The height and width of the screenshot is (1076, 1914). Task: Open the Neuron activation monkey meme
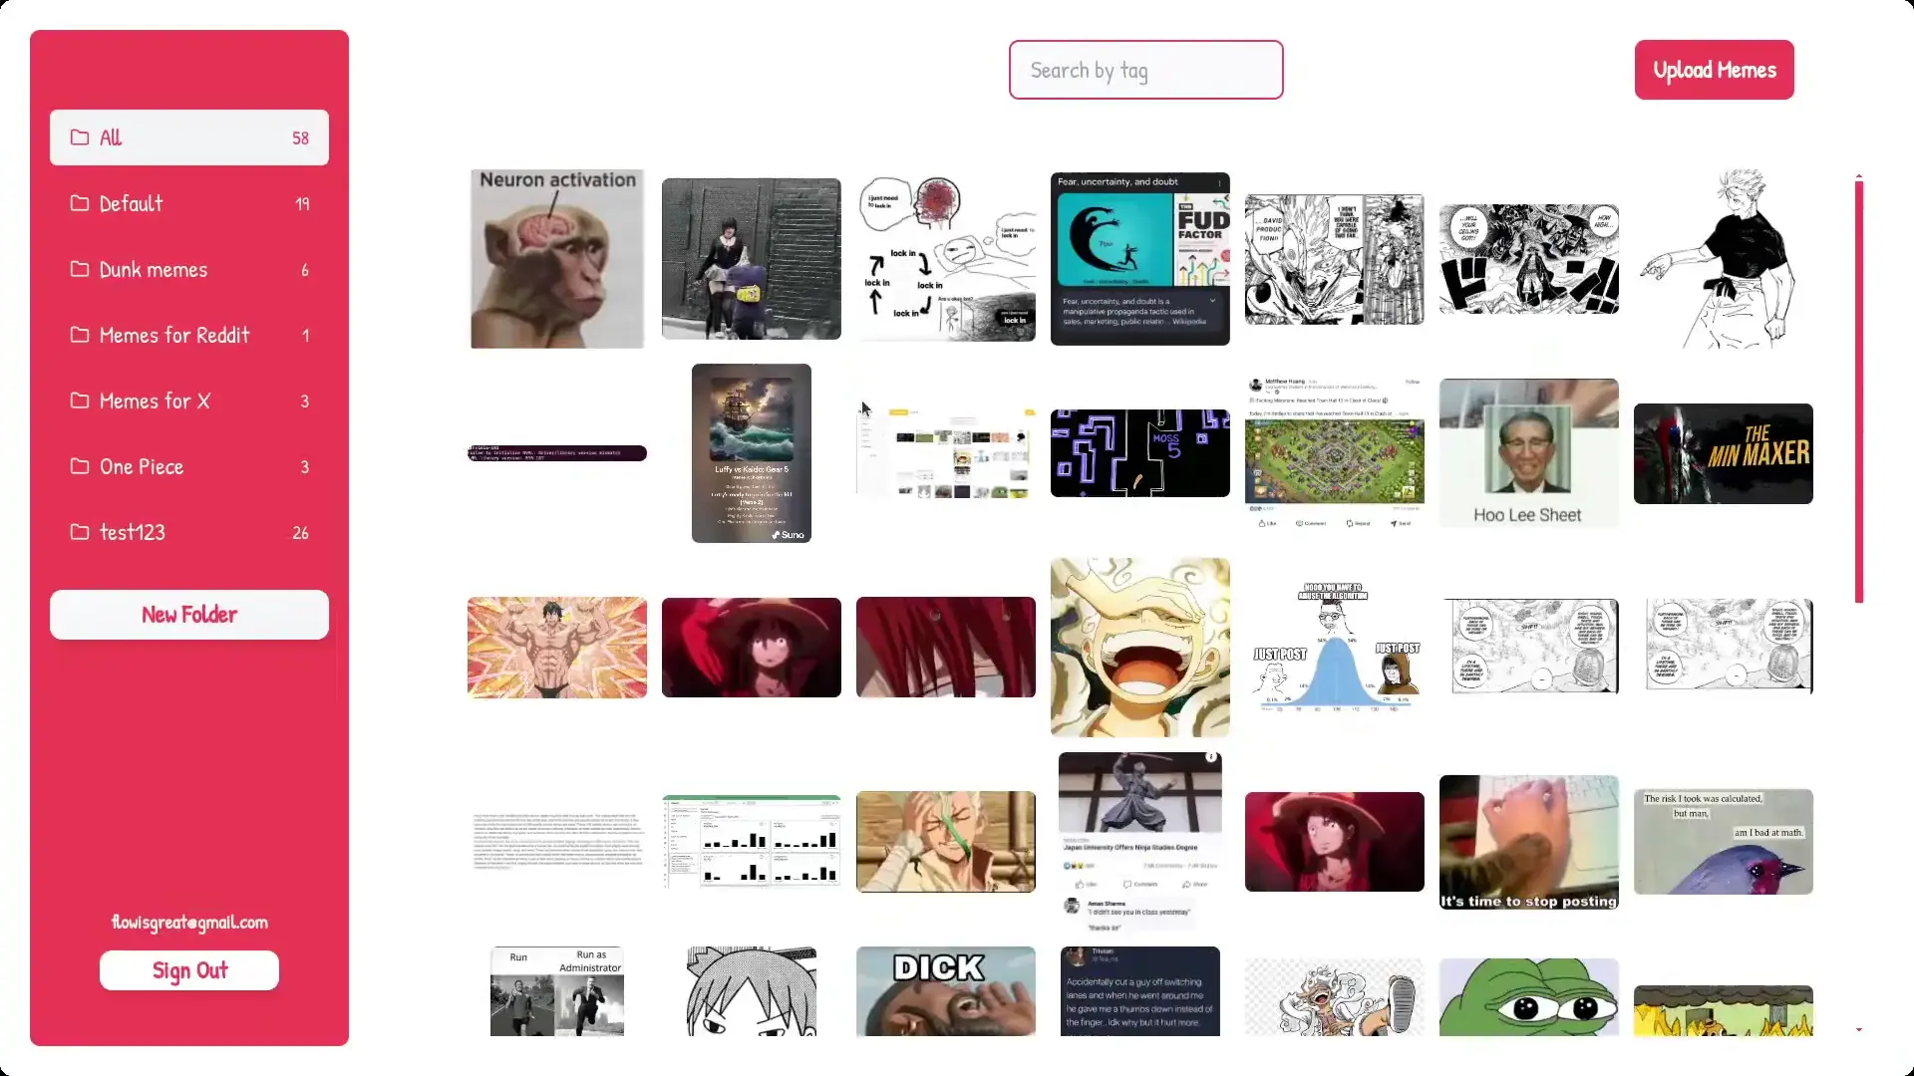[x=557, y=259]
